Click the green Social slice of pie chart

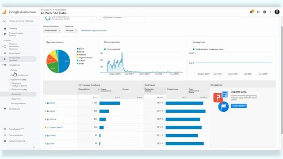(53, 68)
